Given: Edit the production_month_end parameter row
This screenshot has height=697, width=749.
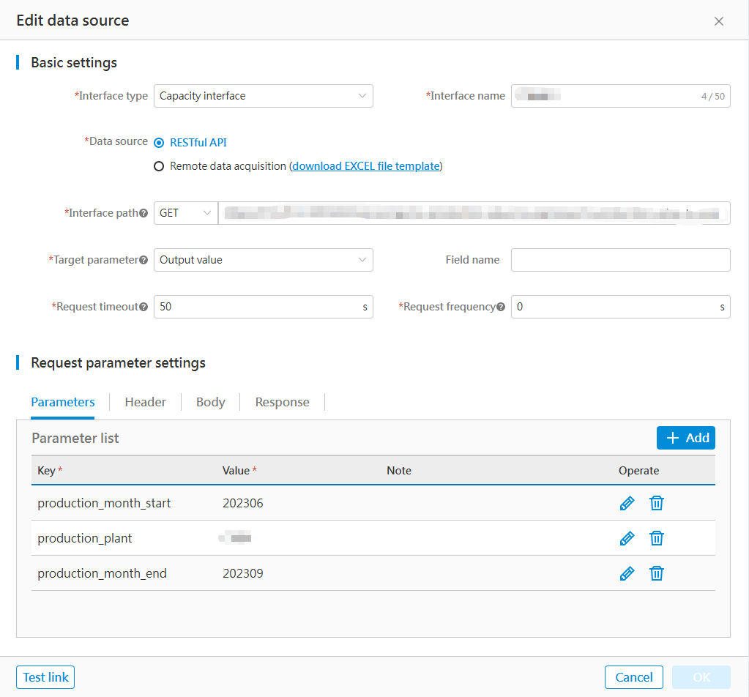Looking at the screenshot, I should point(627,573).
